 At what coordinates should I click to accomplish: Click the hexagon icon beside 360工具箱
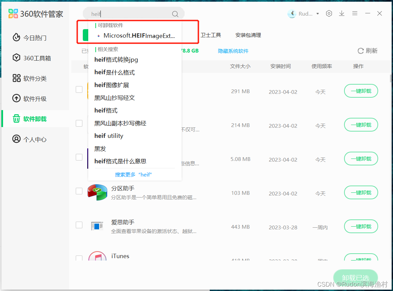[x=16, y=58]
